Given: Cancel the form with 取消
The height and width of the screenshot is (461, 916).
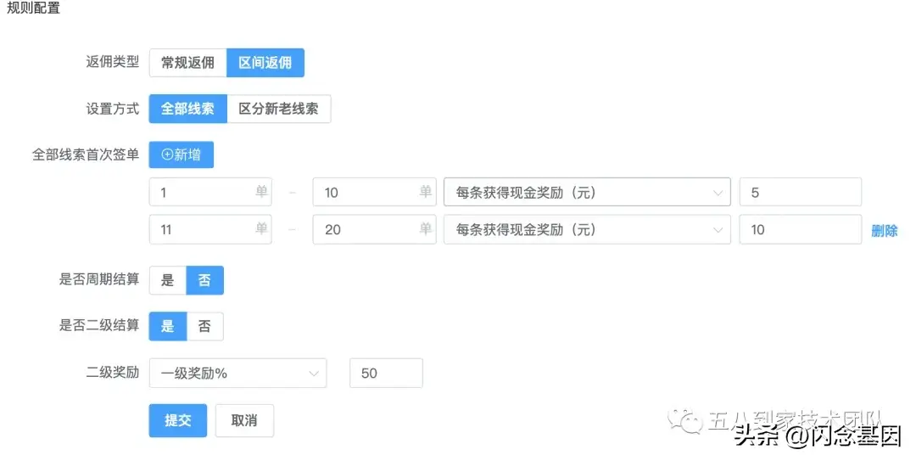Looking at the screenshot, I should (x=244, y=420).
